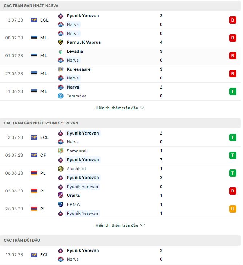The width and height of the screenshot is (243, 265).
Task: Click the Tammeka team logo
Action: click(x=61, y=96)
